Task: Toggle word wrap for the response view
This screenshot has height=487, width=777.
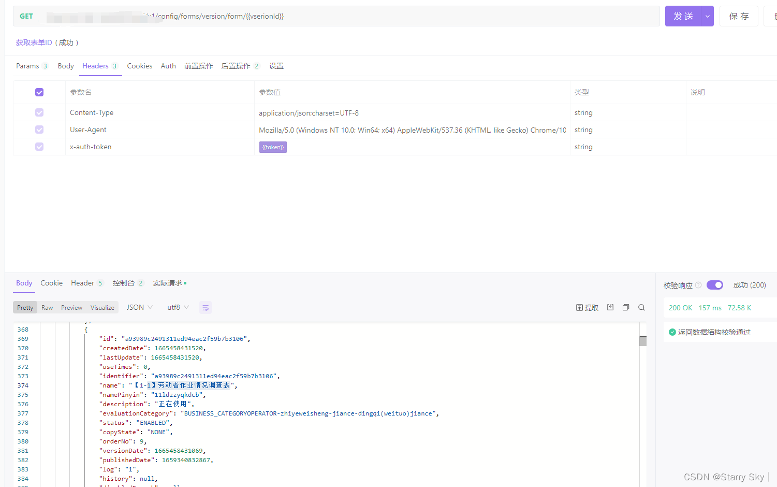Action: coord(206,307)
